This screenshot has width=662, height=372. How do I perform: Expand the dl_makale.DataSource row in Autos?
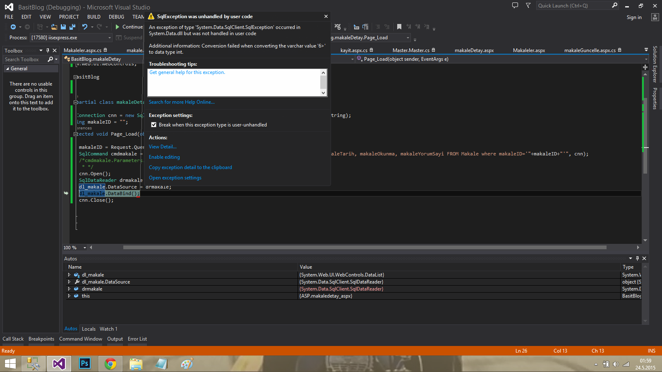pyautogui.click(x=69, y=282)
